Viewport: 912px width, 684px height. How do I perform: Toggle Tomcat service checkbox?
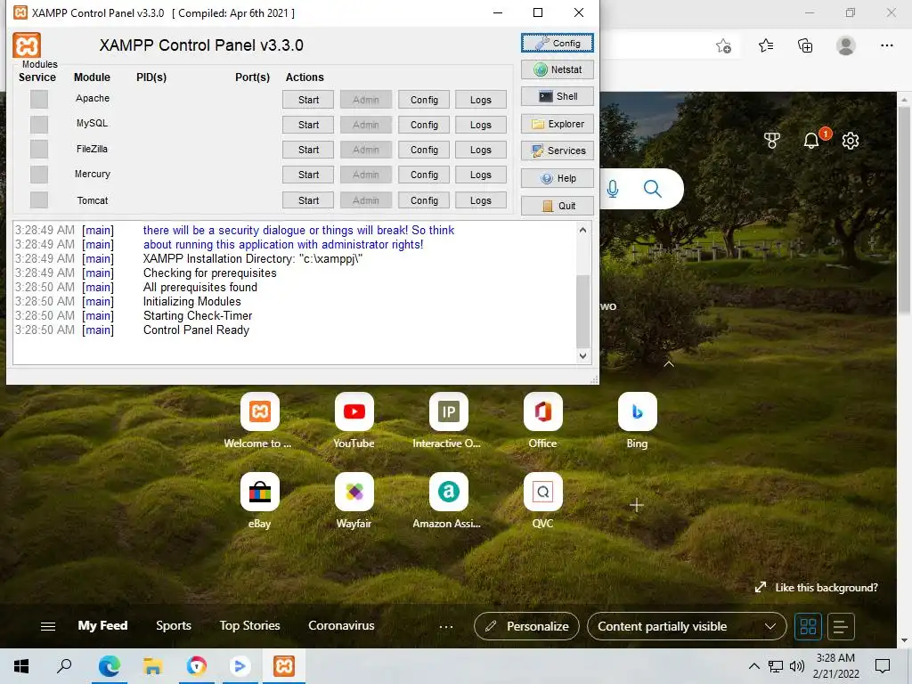(x=39, y=199)
